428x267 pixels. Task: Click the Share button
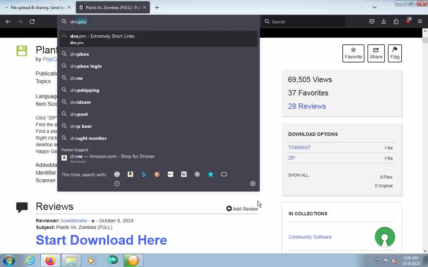[x=376, y=53]
